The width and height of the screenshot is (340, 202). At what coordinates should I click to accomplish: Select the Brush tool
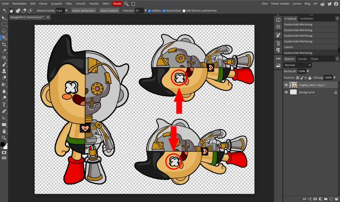click(x=4, y=65)
